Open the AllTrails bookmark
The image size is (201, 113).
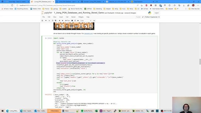click(88, 9)
